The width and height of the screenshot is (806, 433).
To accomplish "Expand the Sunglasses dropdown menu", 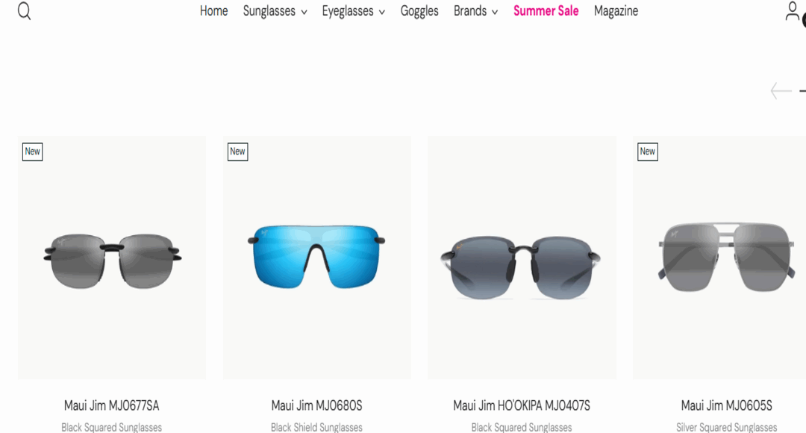I will [x=275, y=10].
